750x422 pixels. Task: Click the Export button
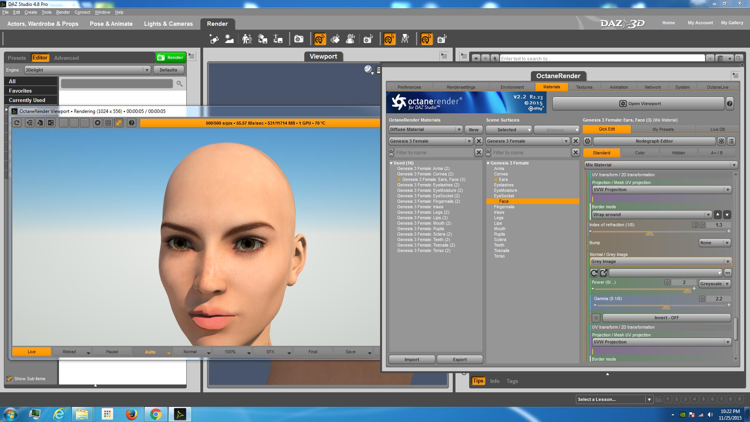click(x=459, y=359)
